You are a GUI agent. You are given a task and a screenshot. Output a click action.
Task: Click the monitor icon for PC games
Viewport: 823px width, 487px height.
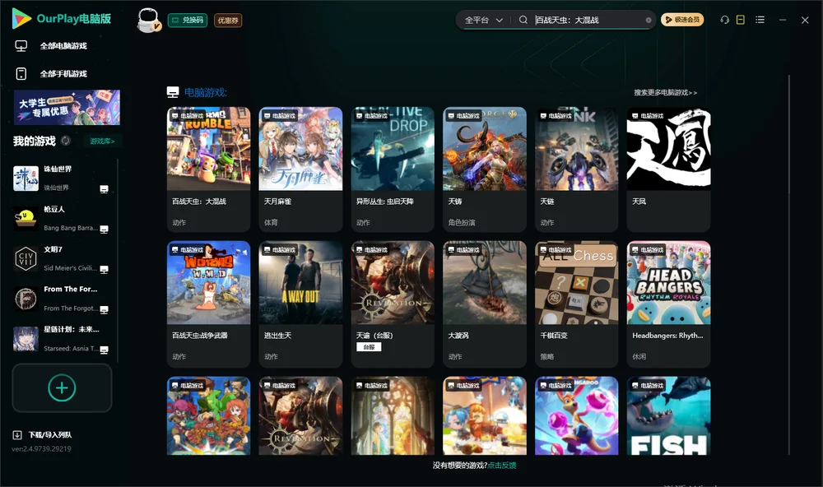tap(21, 46)
